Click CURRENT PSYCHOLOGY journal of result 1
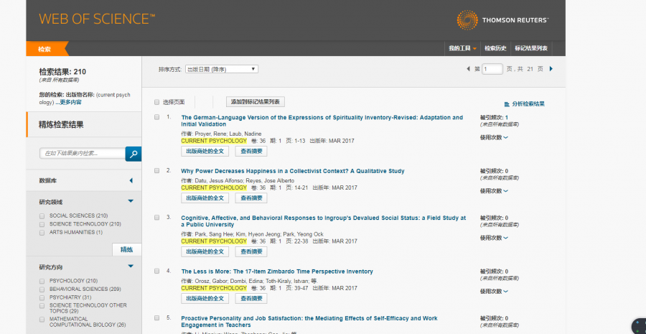 tap(214, 141)
